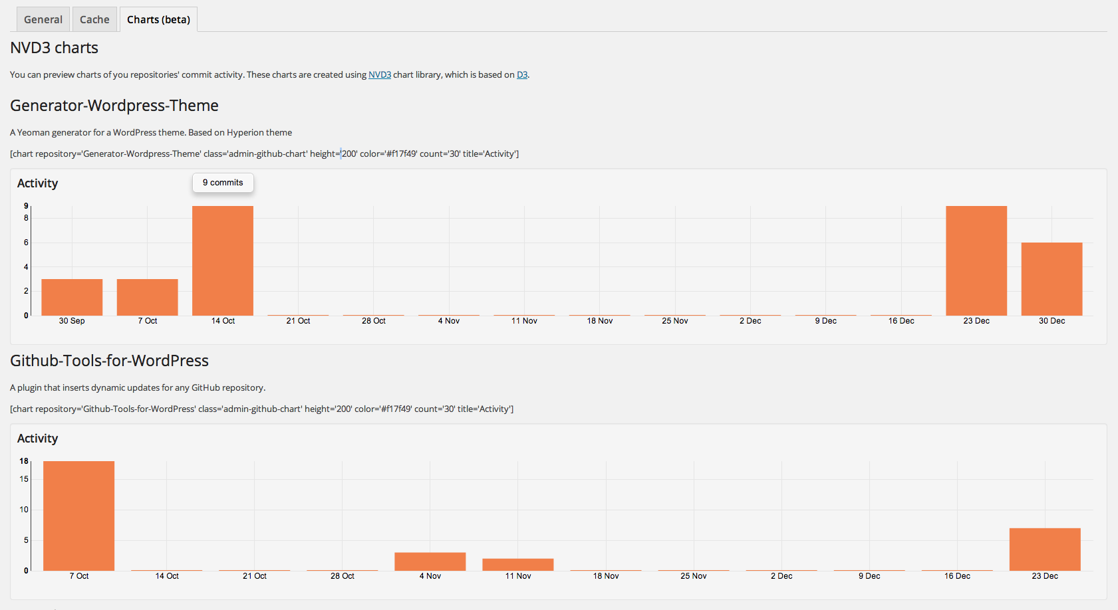Click the '25 Nov' axis label in the second chart
The height and width of the screenshot is (610, 1118).
point(694,576)
